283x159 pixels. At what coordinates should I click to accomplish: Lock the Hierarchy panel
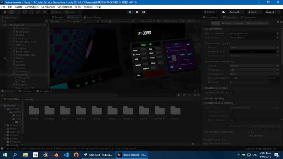point(43,17)
